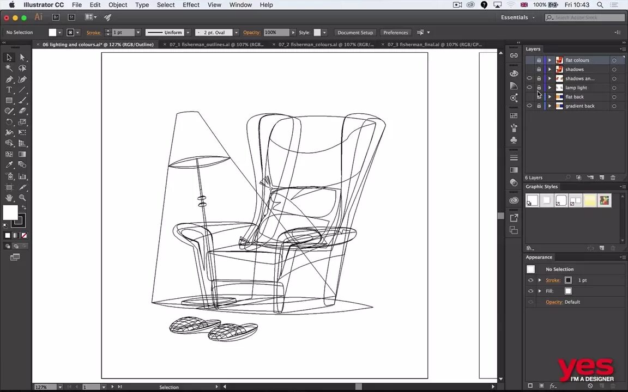The image size is (628, 392).
Task: Select the Eyedropper tool
Action: (9, 165)
